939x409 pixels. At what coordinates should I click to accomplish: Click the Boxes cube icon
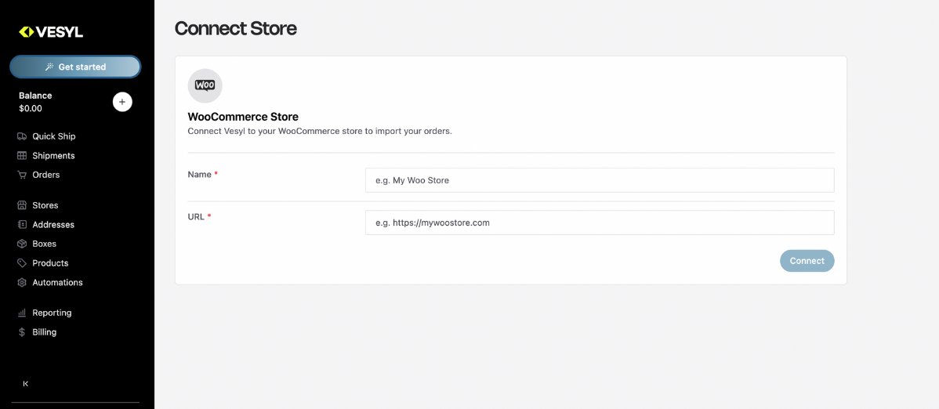pyautogui.click(x=22, y=244)
